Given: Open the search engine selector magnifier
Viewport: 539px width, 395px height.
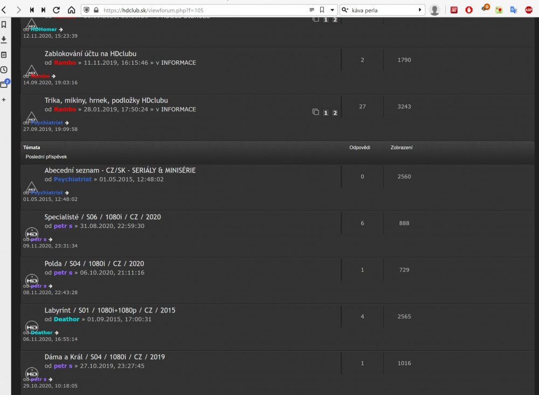Looking at the screenshot, I should (x=345, y=10).
